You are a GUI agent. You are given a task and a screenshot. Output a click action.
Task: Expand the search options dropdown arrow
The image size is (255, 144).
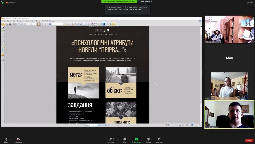click(x=74, y=24)
